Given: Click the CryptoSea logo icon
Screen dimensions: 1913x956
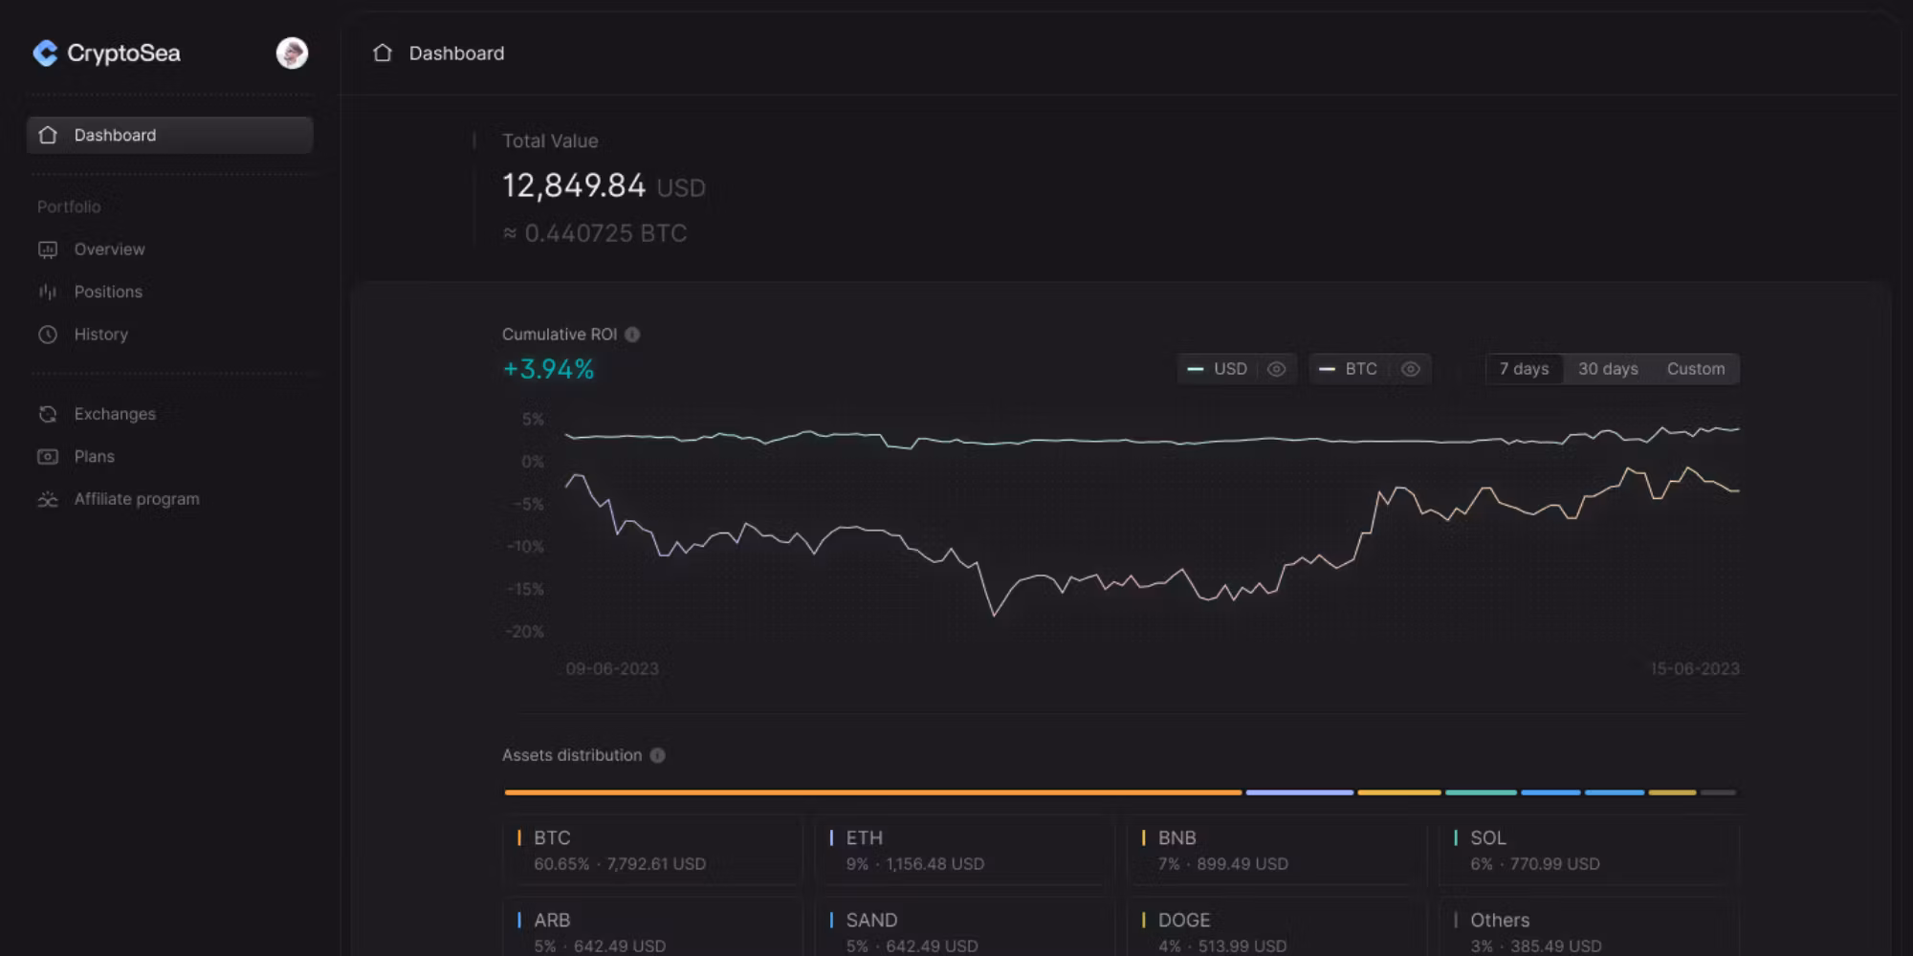Looking at the screenshot, I should tap(45, 54).
